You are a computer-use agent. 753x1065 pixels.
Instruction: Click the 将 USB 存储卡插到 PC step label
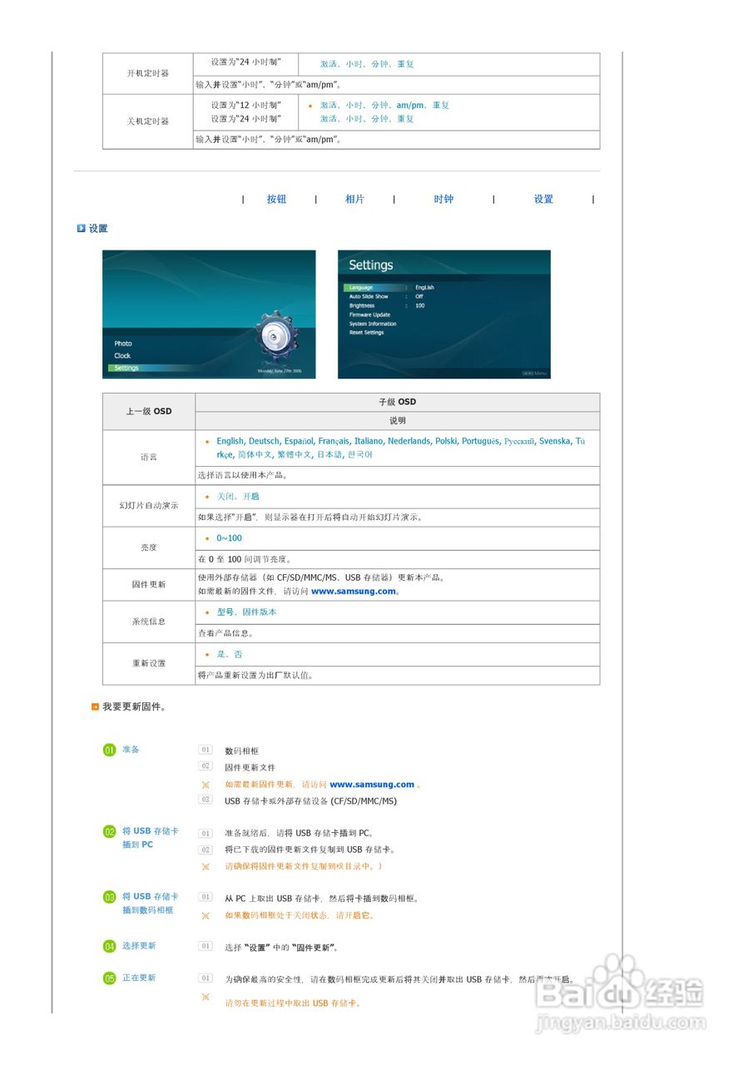click(x=150, y=838)
